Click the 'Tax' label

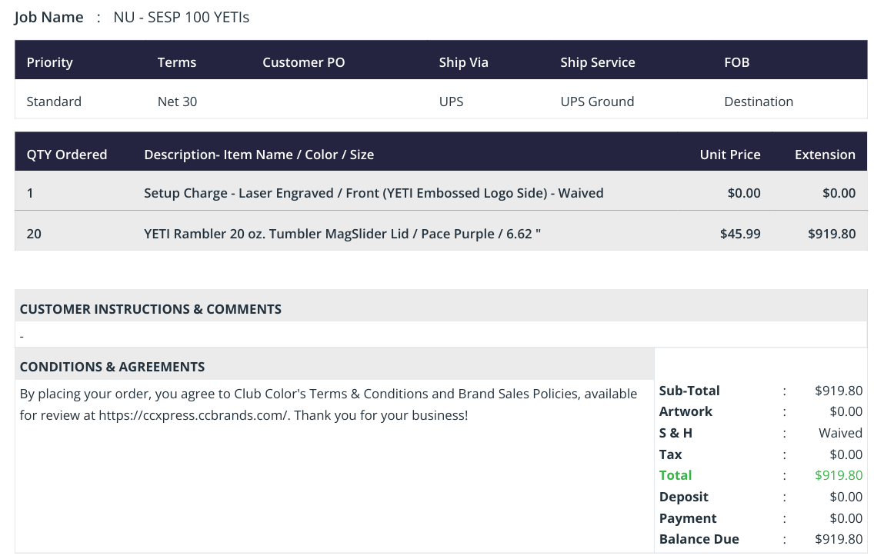coord(671,454)
